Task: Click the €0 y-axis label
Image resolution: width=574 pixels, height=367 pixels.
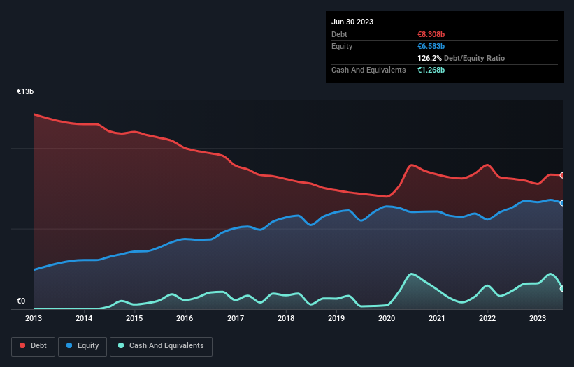Action: tap(21, 301)
